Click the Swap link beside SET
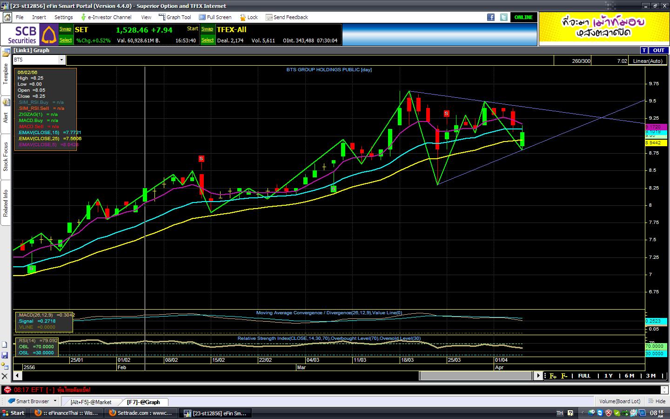 point(66,29)
